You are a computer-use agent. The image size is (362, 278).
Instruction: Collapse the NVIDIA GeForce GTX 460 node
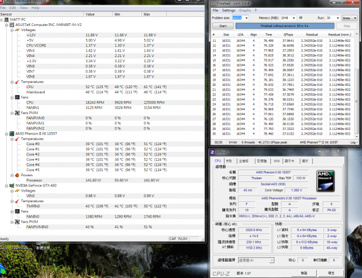tap(6, 186)
